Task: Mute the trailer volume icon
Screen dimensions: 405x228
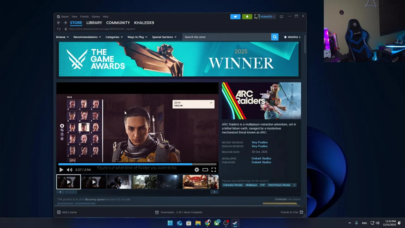Action: coord(70,170)
